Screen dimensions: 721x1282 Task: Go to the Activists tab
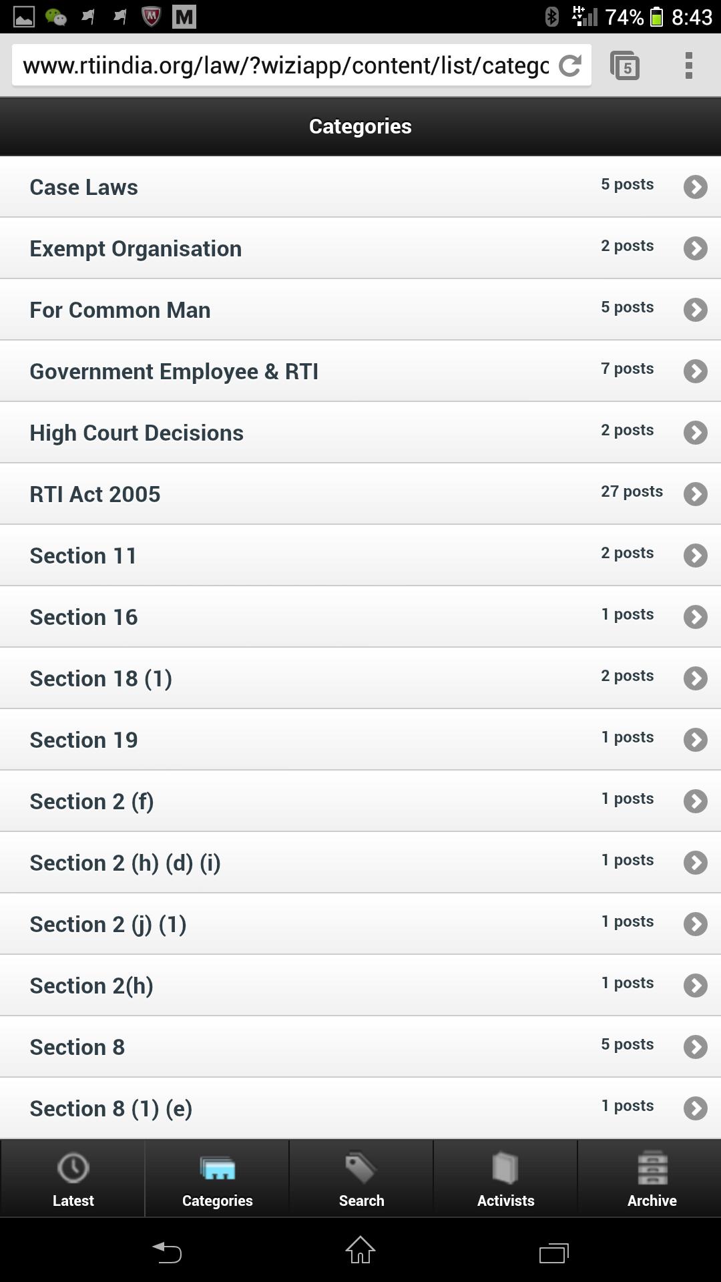pos(505,1179)
